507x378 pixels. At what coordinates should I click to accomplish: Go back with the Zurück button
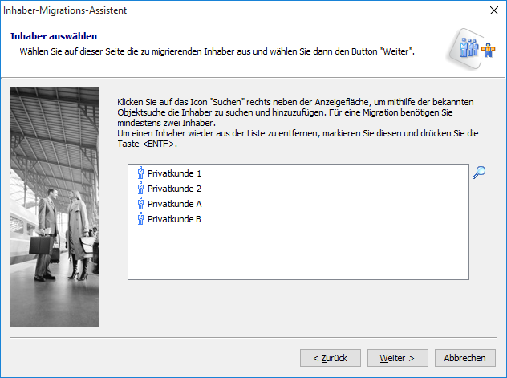[x=331, y=358]
